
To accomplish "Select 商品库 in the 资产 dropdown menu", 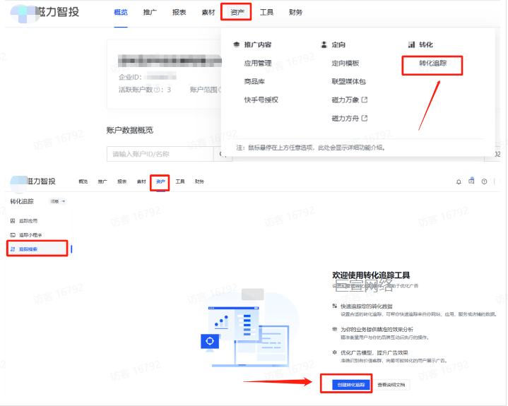I will point(254,81).
